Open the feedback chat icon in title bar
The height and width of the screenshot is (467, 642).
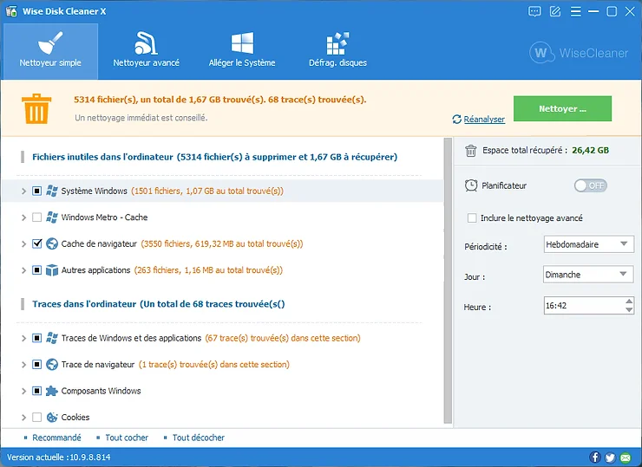point(534,11)
